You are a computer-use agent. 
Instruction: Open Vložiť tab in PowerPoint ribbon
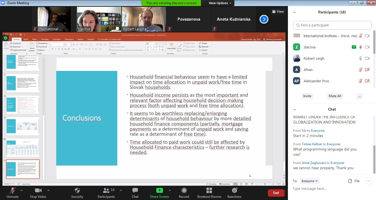point(26,39)
